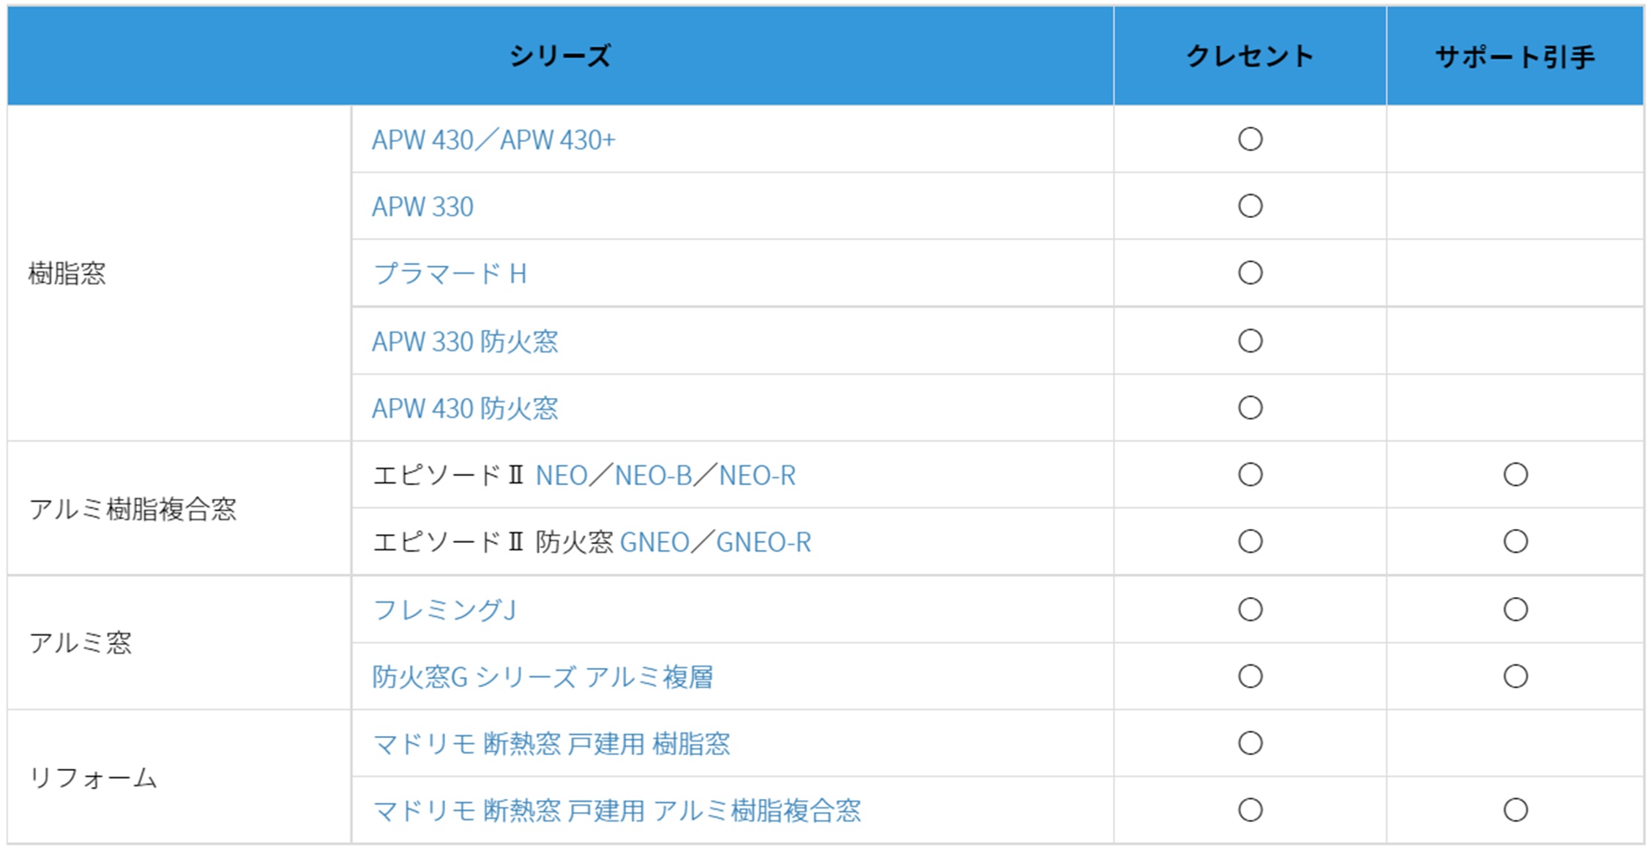Click サポート引手 circle mark for フレミングJ
Image resolution: width=1651 pixels, height=853 pixels.
[1515, 609]
